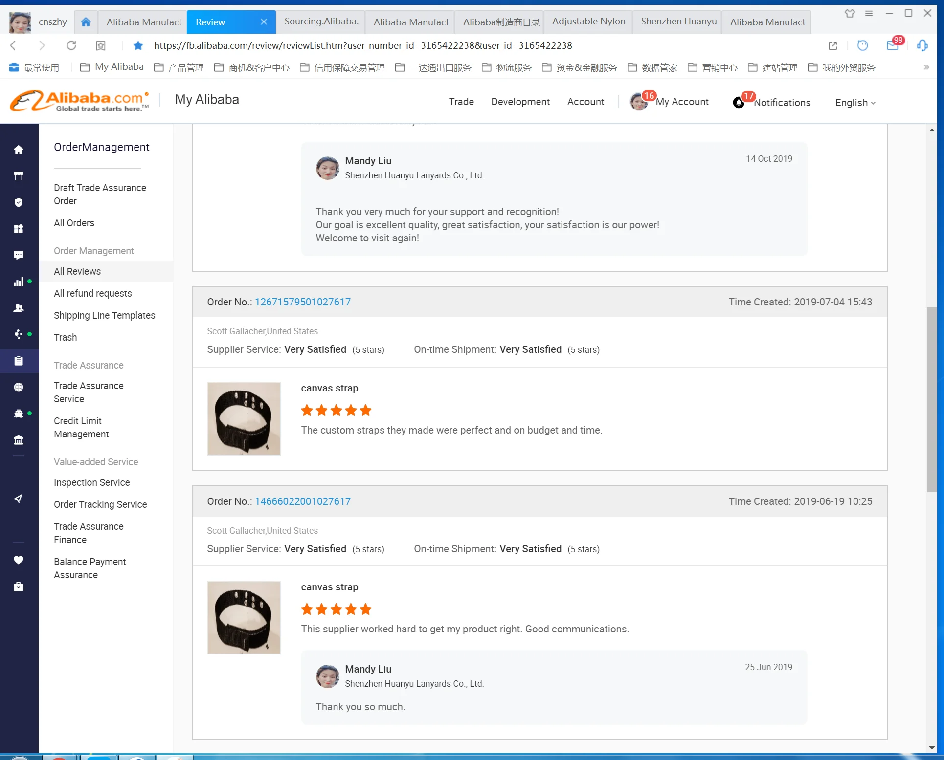Click the shield icon in left sidebar
Viewport: 944px width, 760px height.
coord(19,202)
